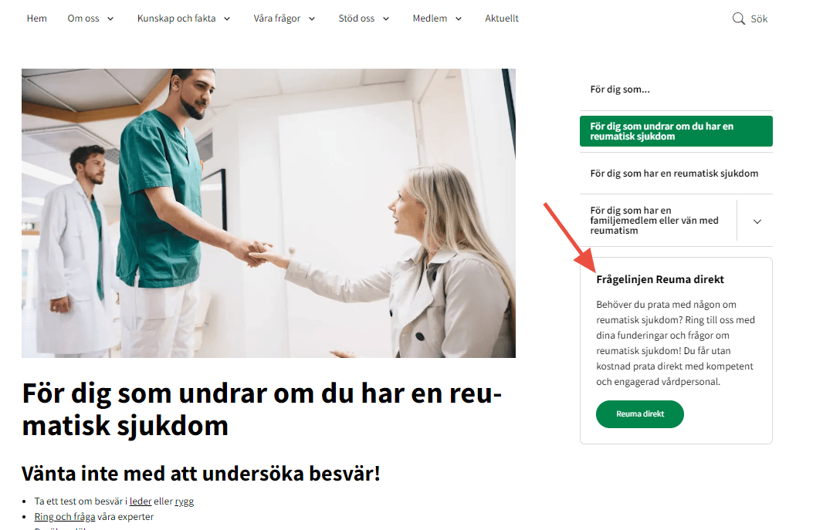Select the highlighted undrar om du har sidebar item
The width and height of the screenshot is (823, 530).
click(676, 131)
